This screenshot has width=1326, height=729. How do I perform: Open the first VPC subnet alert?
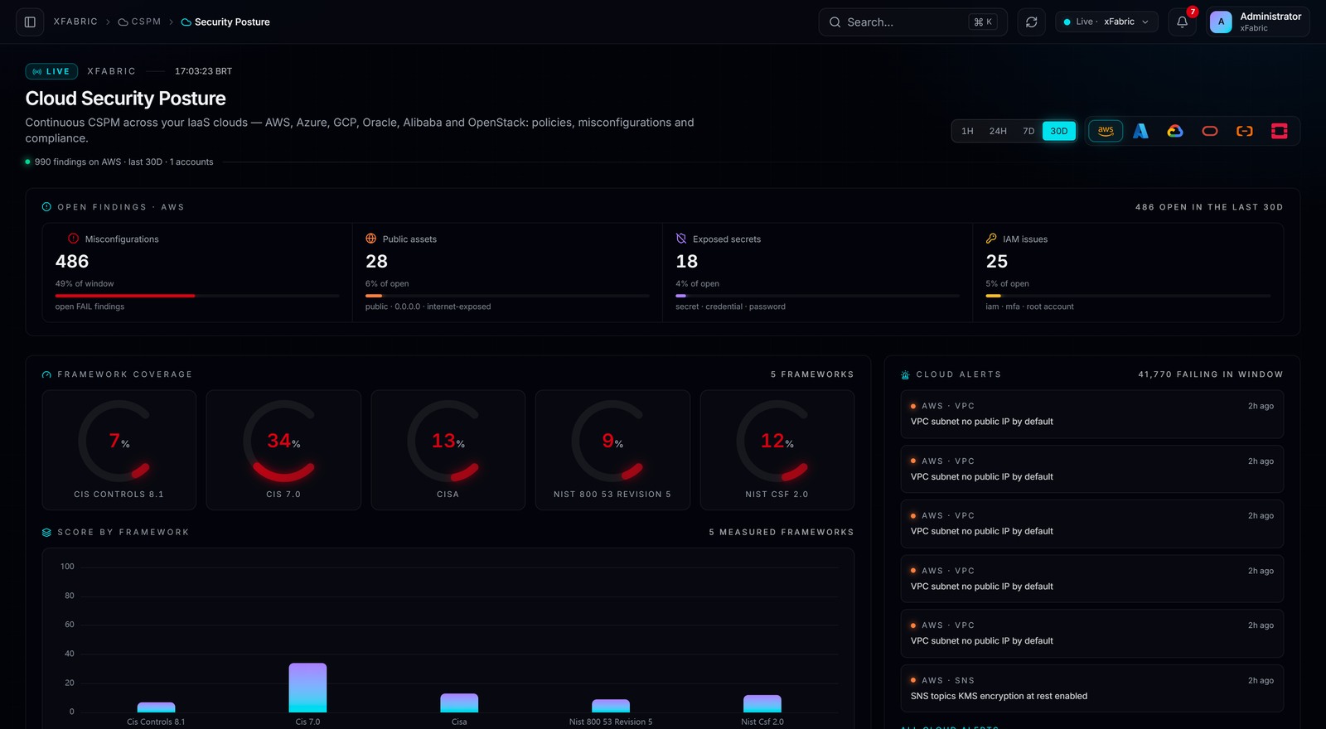coord(1091,414)
